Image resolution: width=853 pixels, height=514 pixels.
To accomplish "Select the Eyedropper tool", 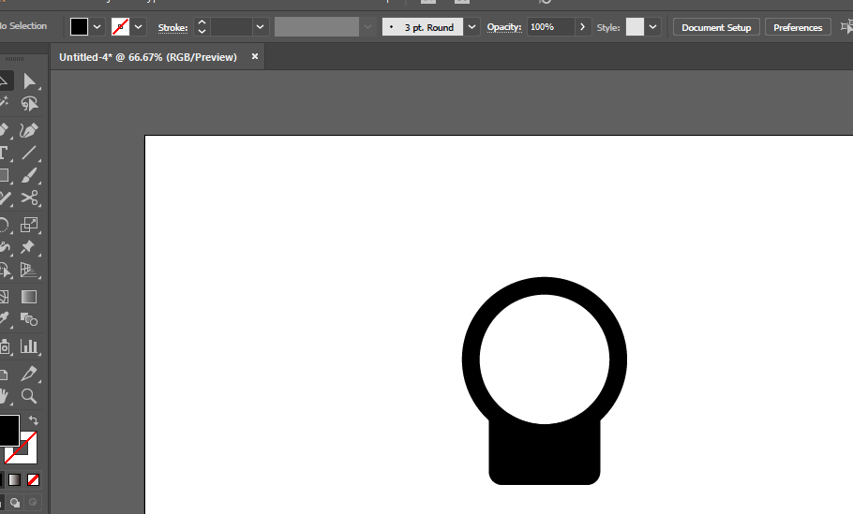I will coord(5,319).
